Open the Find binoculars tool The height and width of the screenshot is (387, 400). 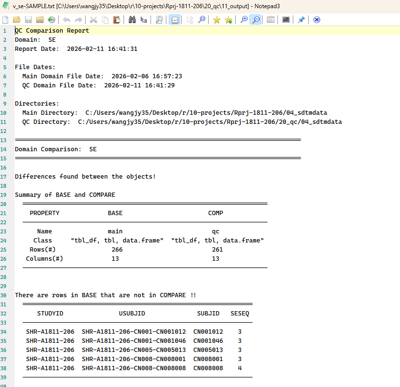click(132, 20)
